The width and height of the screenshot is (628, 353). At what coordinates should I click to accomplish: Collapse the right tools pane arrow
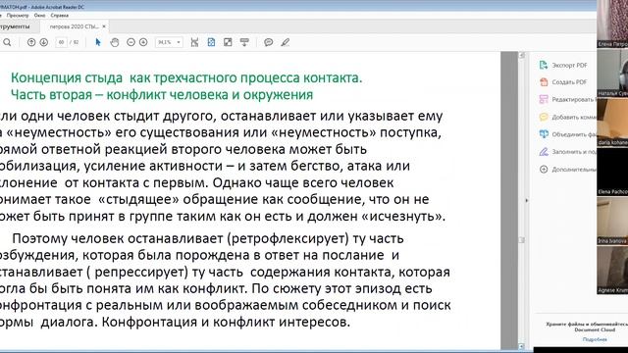(527, 200)
